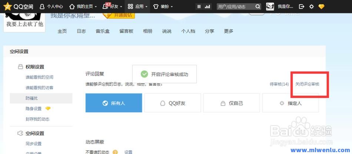This screenshot has width=352, height=154.
Task: Click the QQ空间 star logo
Action: 7,6
